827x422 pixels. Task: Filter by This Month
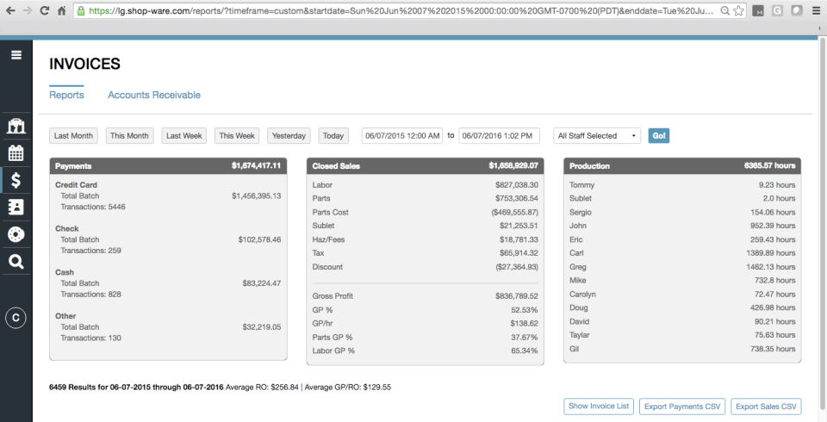[x=129, y=135]
